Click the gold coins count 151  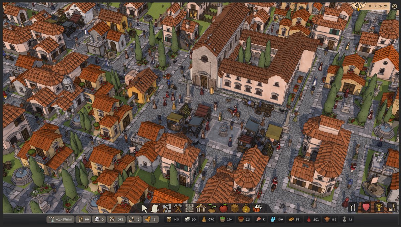click(151, 219)
